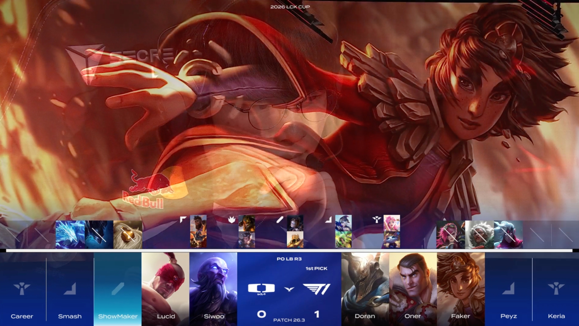Click Lucid's Lee Sin champion portrait

click(x=165, y=286)
